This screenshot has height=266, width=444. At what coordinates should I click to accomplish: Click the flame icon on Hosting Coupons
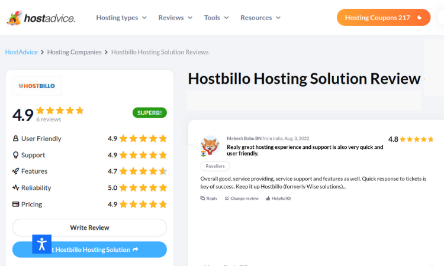pyautogui.click(x=419, y=17)
